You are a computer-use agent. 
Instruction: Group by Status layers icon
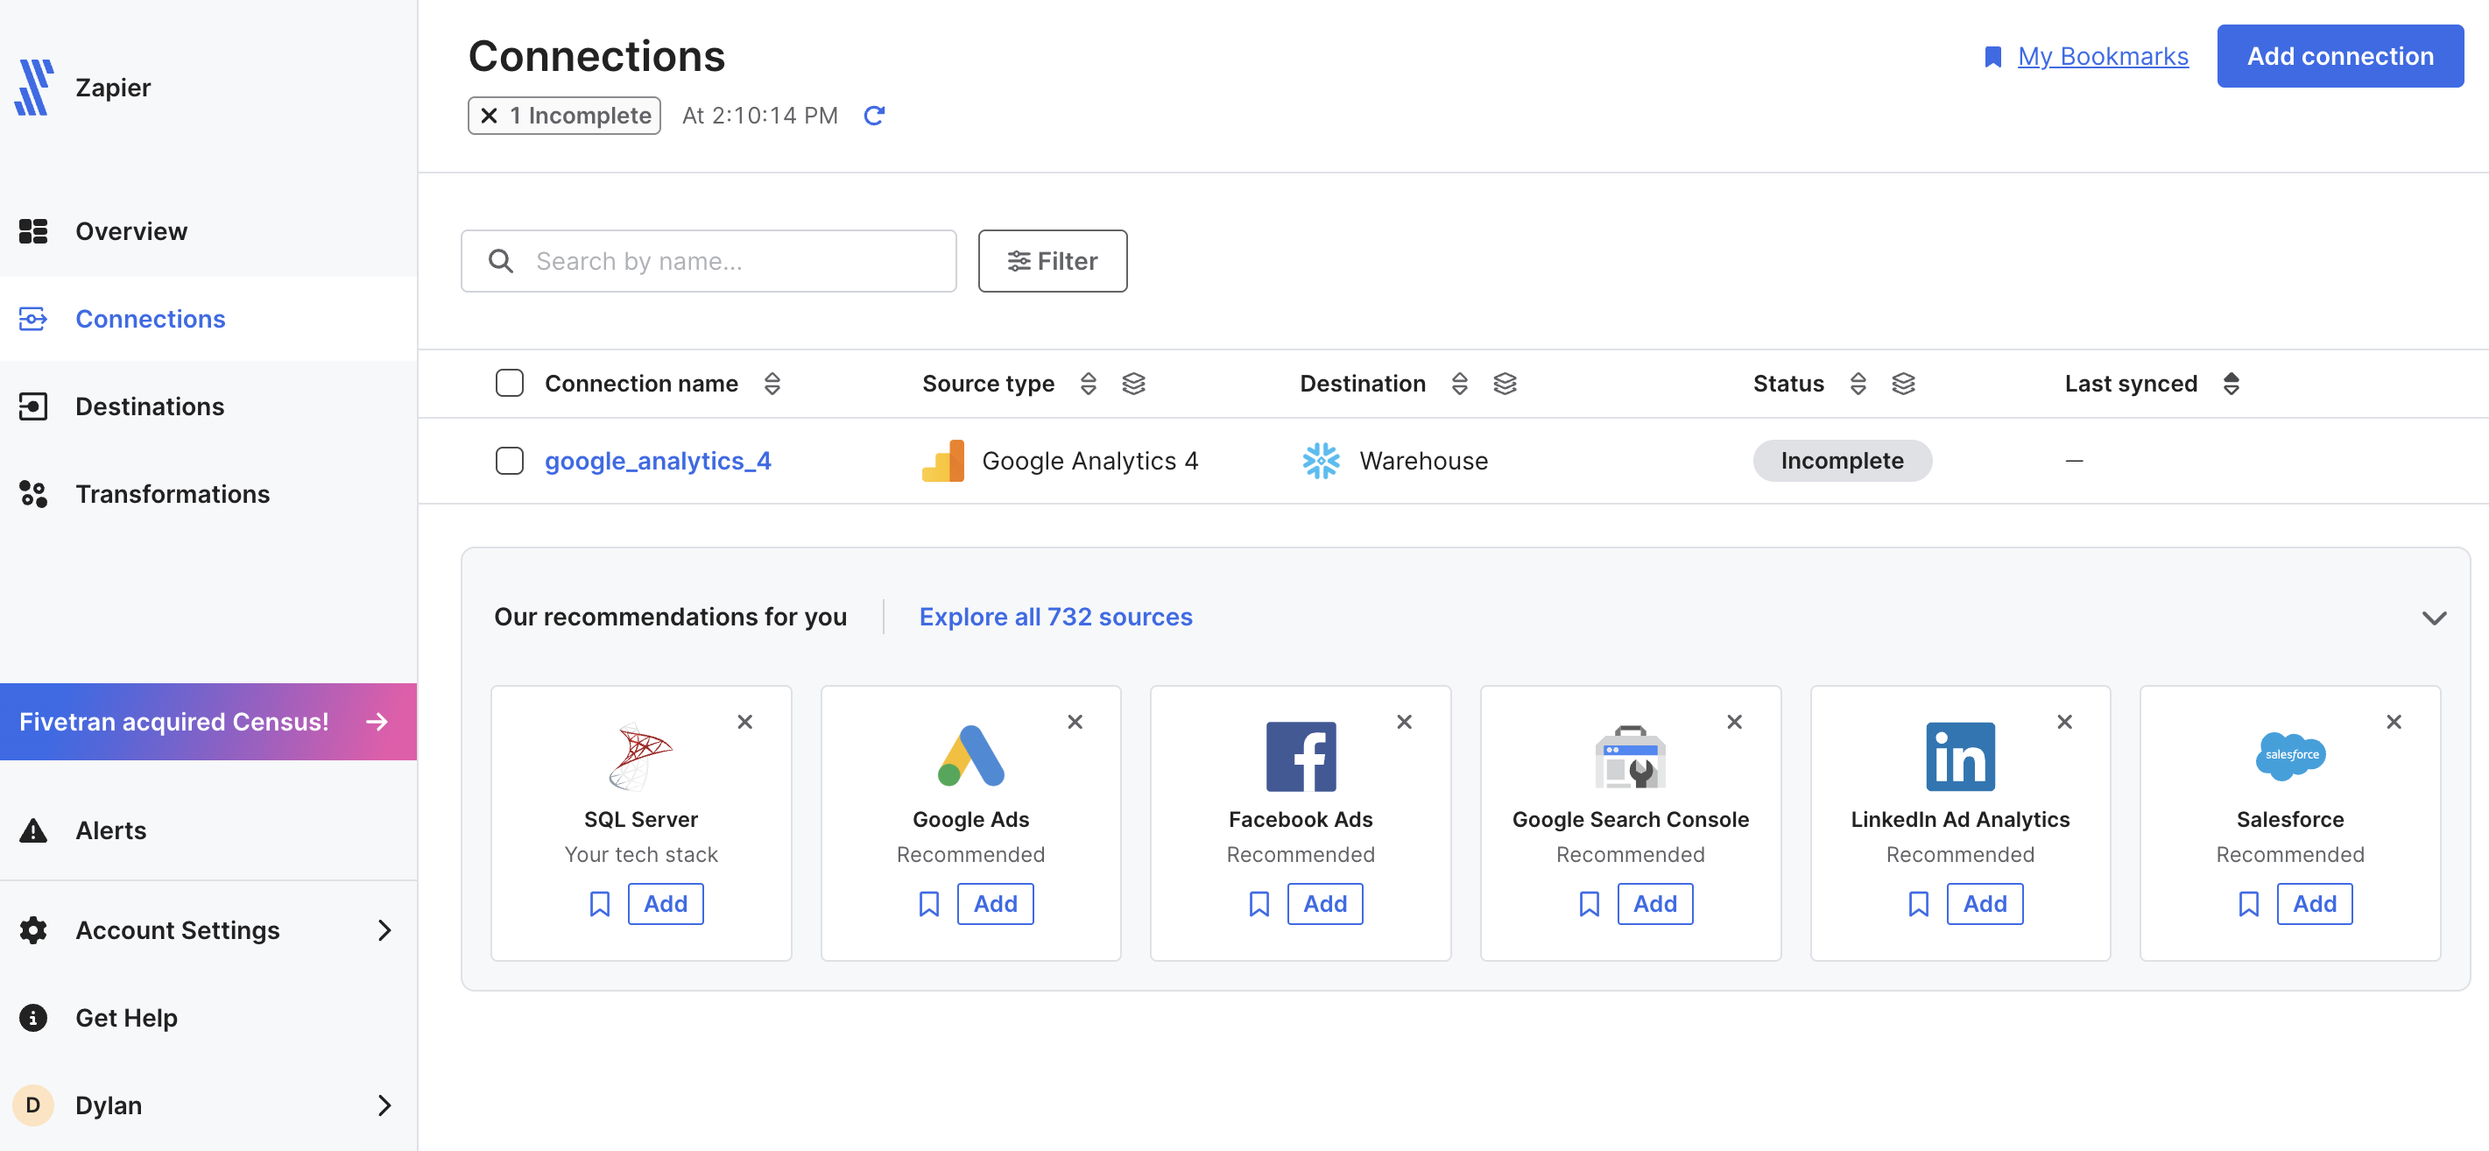click(x=1902, y=384)
